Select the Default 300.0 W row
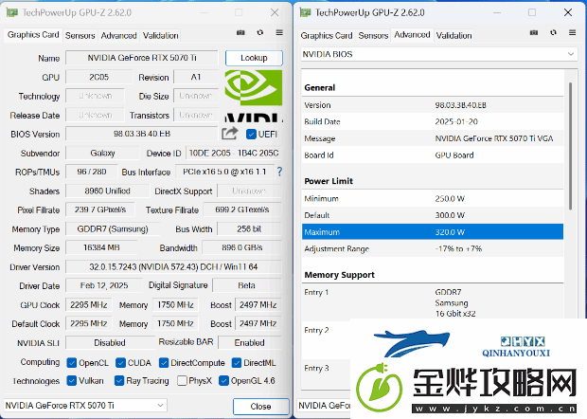The image size is (587, 419). click(433, 215)
